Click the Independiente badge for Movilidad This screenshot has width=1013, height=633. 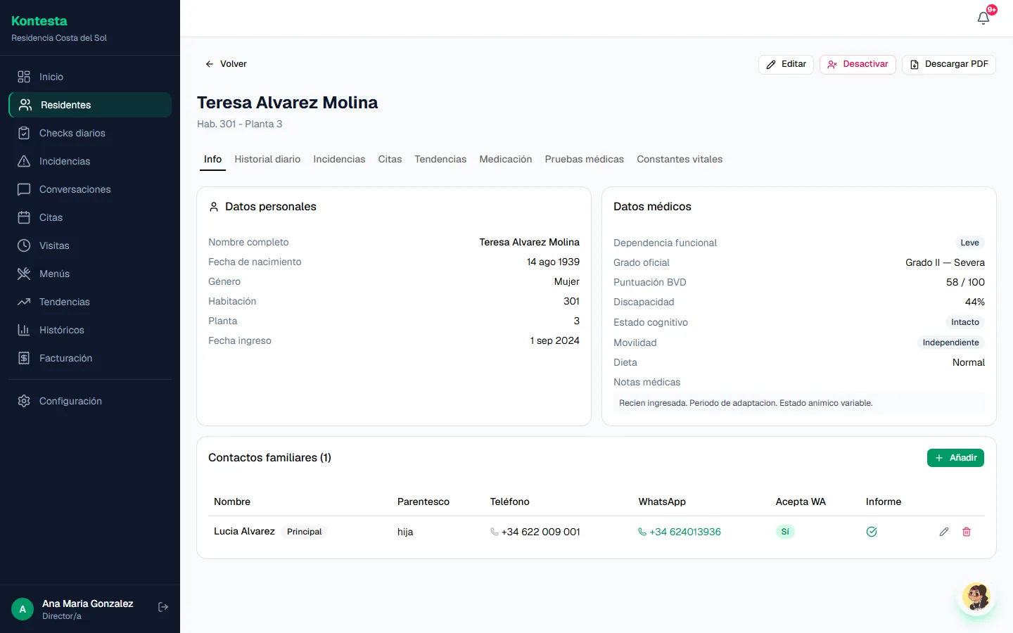coord(950,343)
